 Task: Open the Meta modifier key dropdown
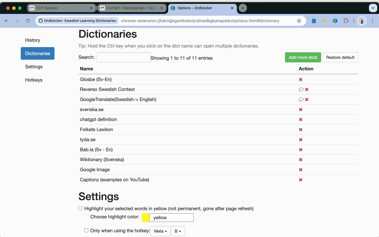[160, 231]
